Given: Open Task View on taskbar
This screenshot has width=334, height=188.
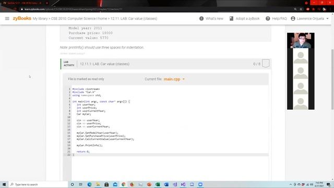Looking at the screenshot, I should [81, 184].
